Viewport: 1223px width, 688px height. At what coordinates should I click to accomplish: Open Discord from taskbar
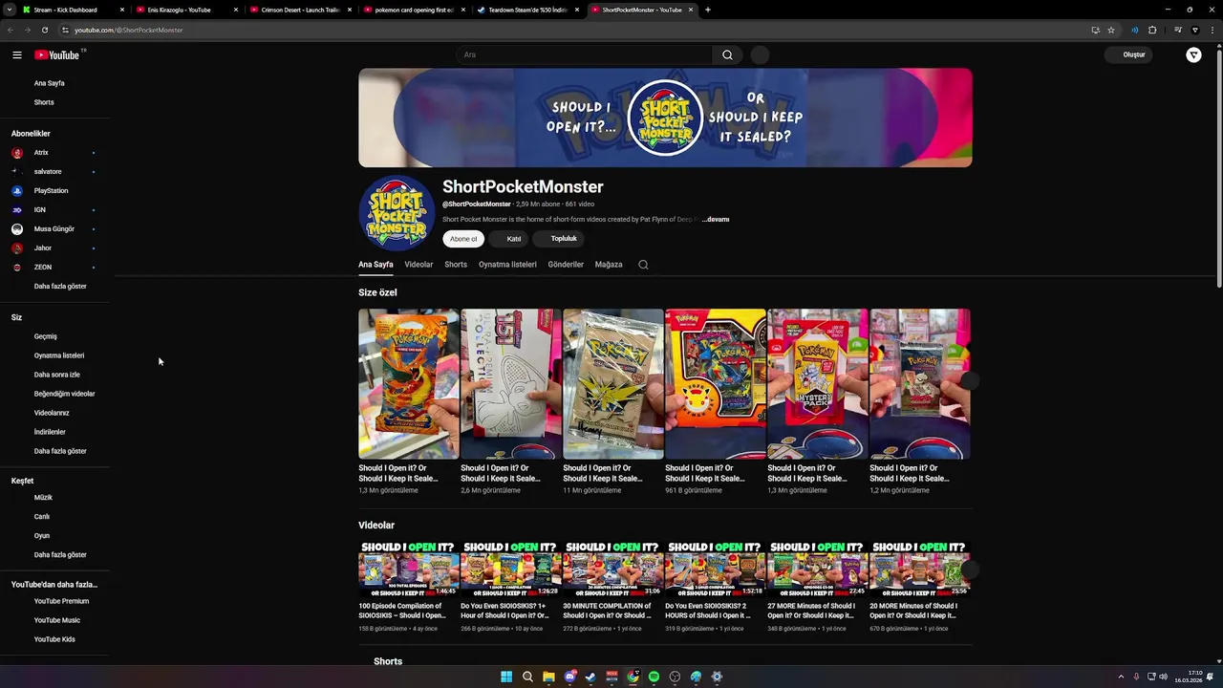point(570,677)
